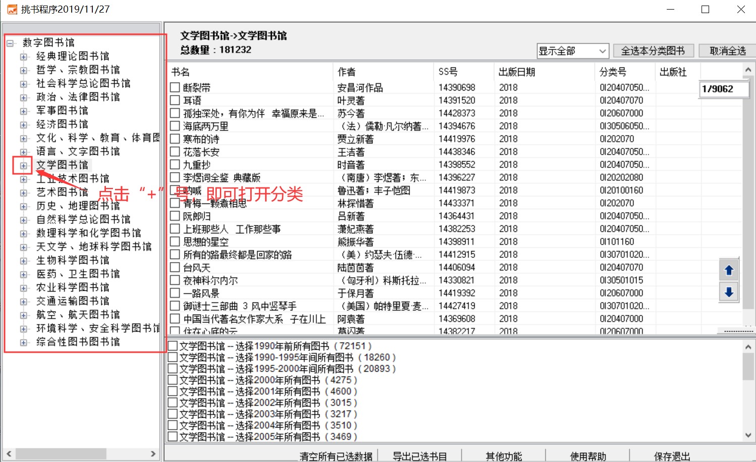
Task: Click the left tree horizontal scrollbar
Action: (x=81, y=454)
